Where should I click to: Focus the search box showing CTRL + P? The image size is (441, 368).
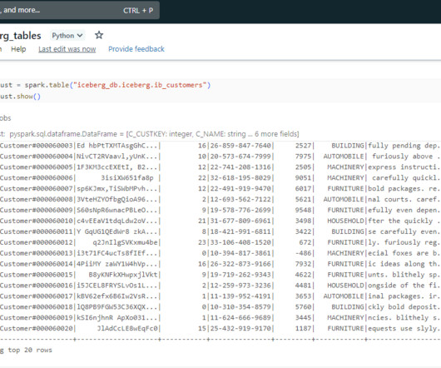pyautogui.click(x=79, y=10)
